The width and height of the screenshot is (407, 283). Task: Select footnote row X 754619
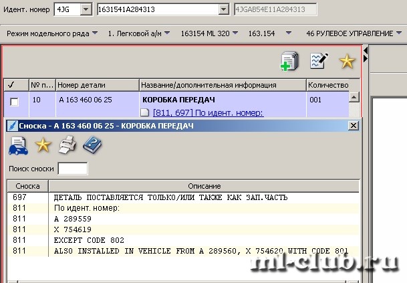(x=183, y=229)
